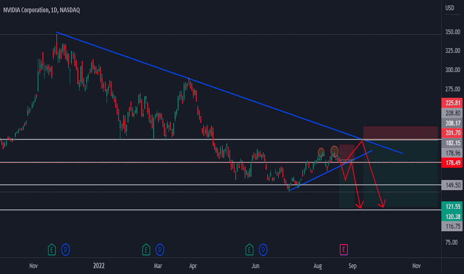Screen dimensions: 464x274
Task: Click the Sep label on time axis
Action: (x=352, y=266)
